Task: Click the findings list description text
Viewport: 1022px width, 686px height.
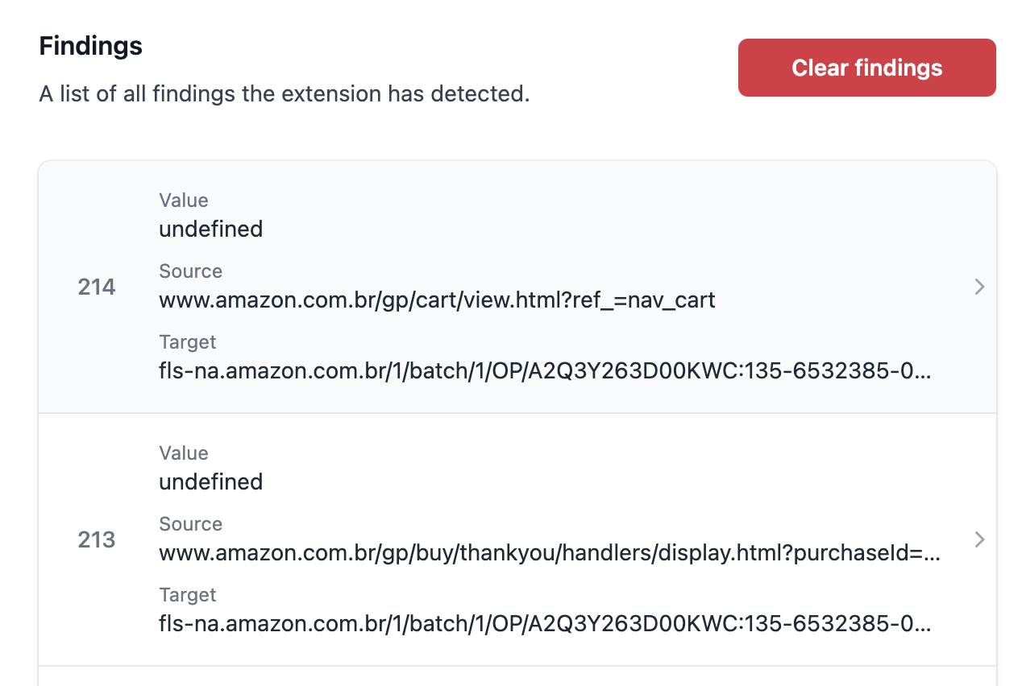Action: coord(285,94)
